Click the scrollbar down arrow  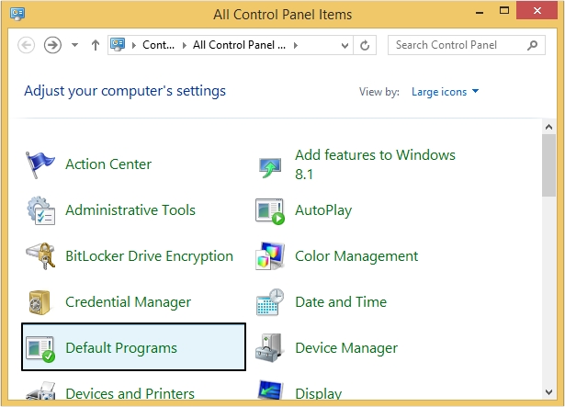point(548,392)
